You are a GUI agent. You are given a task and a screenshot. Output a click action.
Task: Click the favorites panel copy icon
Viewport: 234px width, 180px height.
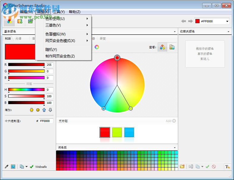pyautogui.click(x=197, y=166)
